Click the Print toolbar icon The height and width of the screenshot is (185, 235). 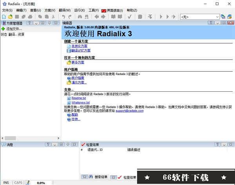click(30, 16)
